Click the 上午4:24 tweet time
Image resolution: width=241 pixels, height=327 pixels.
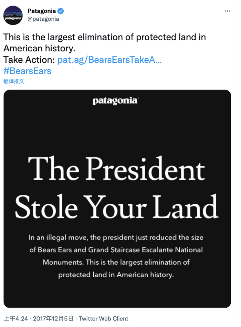pos(15,318)
